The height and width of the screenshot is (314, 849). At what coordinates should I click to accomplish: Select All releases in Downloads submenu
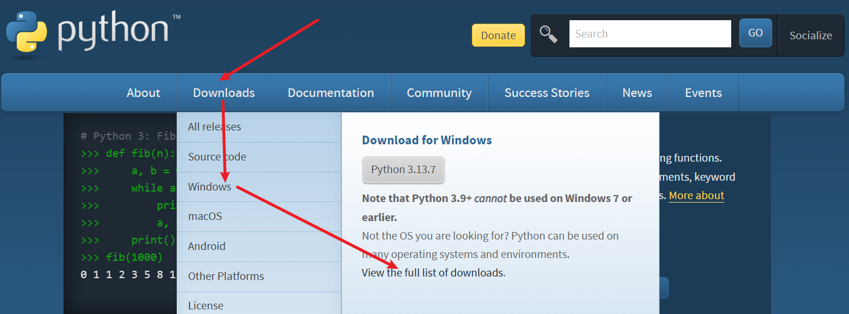pyautogui.click(x=259, y=127)
